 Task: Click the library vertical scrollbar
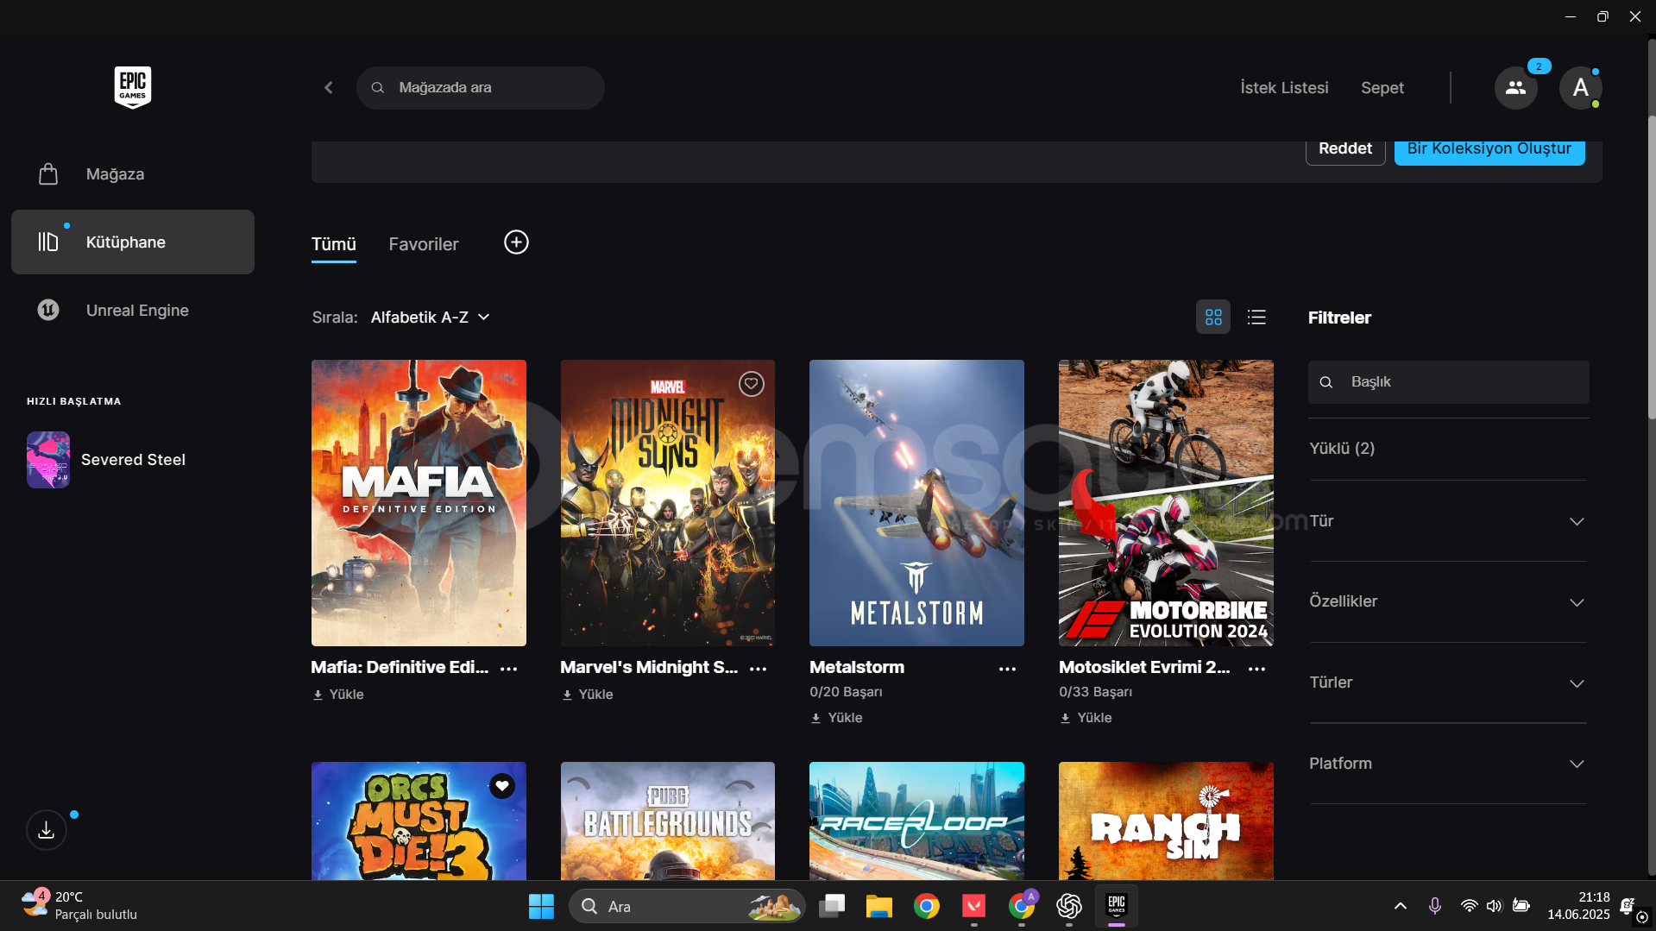[1651, 267]
